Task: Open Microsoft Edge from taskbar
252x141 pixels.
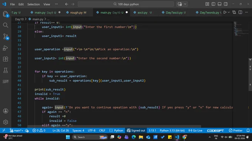Action: tap(133, 137)
